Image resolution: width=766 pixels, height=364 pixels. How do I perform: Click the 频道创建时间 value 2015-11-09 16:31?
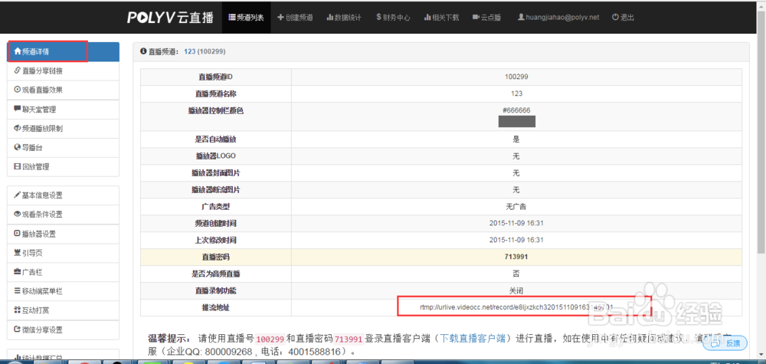[x=516, y=223]
